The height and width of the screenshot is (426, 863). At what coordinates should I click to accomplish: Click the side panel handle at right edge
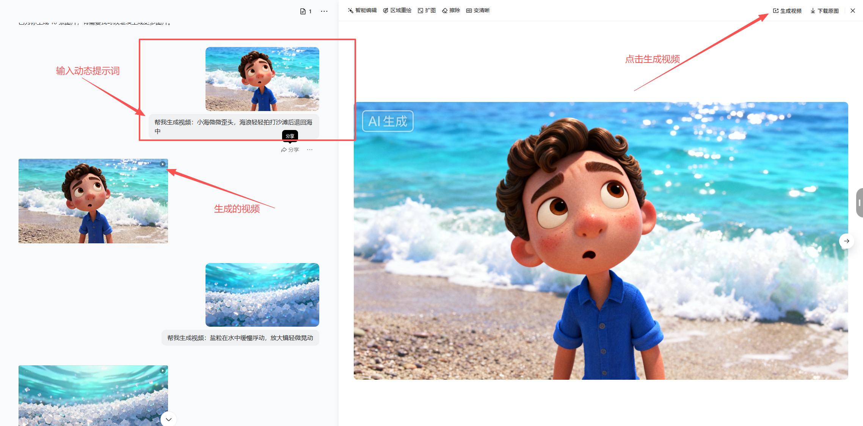(860, 203)
